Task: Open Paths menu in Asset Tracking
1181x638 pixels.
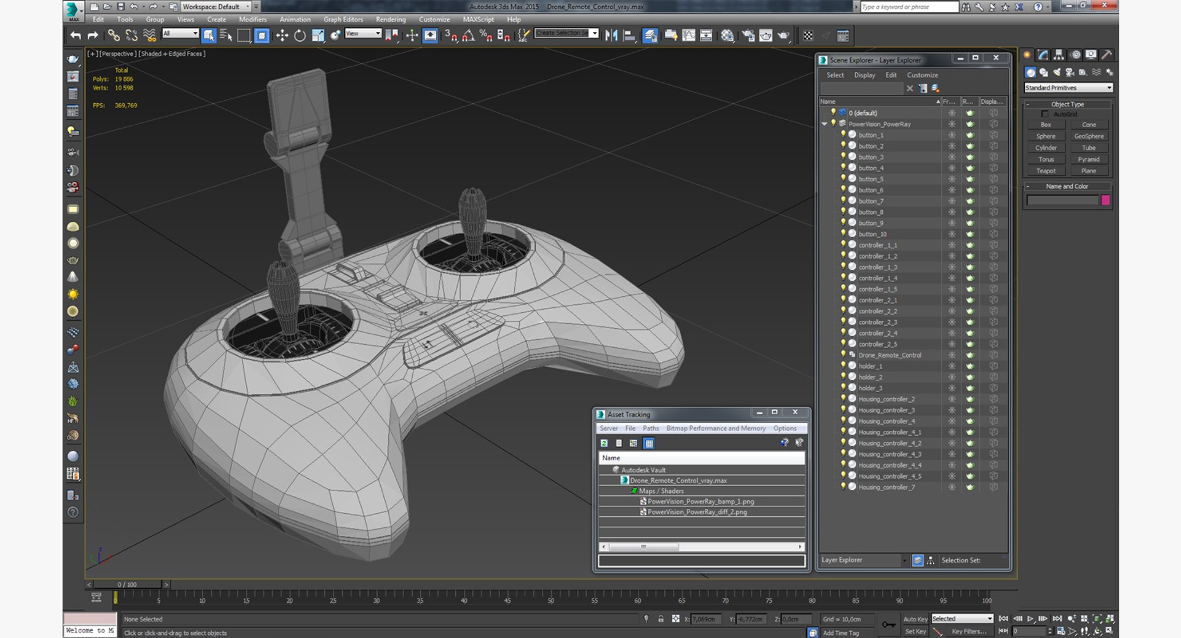Action: tap(651, 428)
